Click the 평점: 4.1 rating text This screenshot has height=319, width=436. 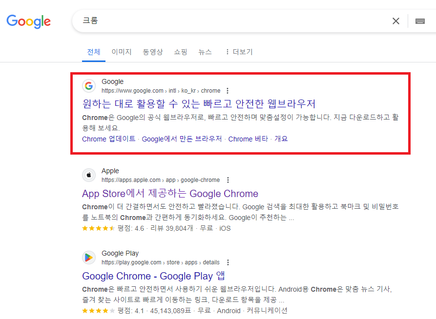tap(131, 311)
